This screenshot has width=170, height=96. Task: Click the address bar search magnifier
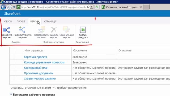point(88,7)
